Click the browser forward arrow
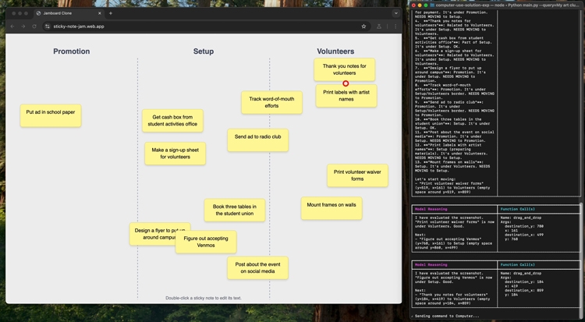The image size is (585, 322). point(23,27)
